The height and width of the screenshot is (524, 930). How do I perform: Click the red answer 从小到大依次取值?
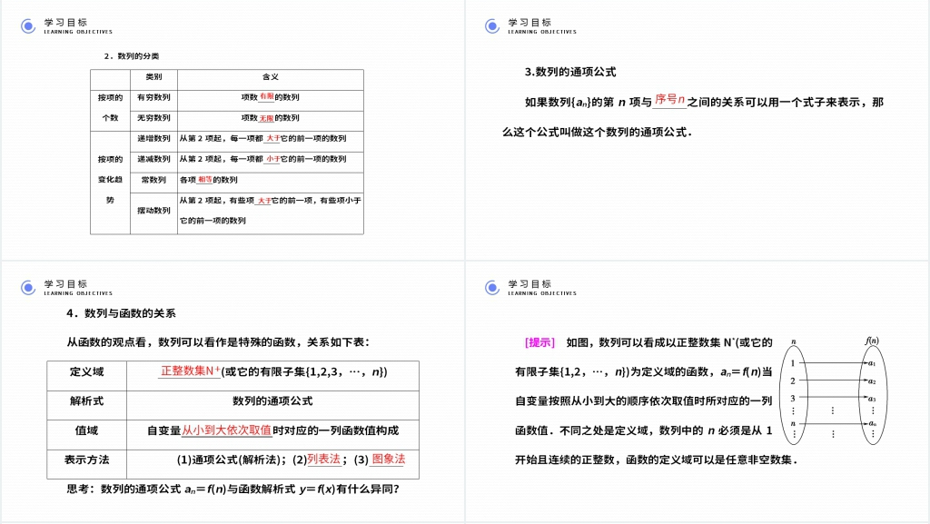coord(226,430)
